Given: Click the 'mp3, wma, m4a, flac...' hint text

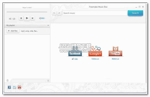Looking at the screenshot, I should 29,31.
